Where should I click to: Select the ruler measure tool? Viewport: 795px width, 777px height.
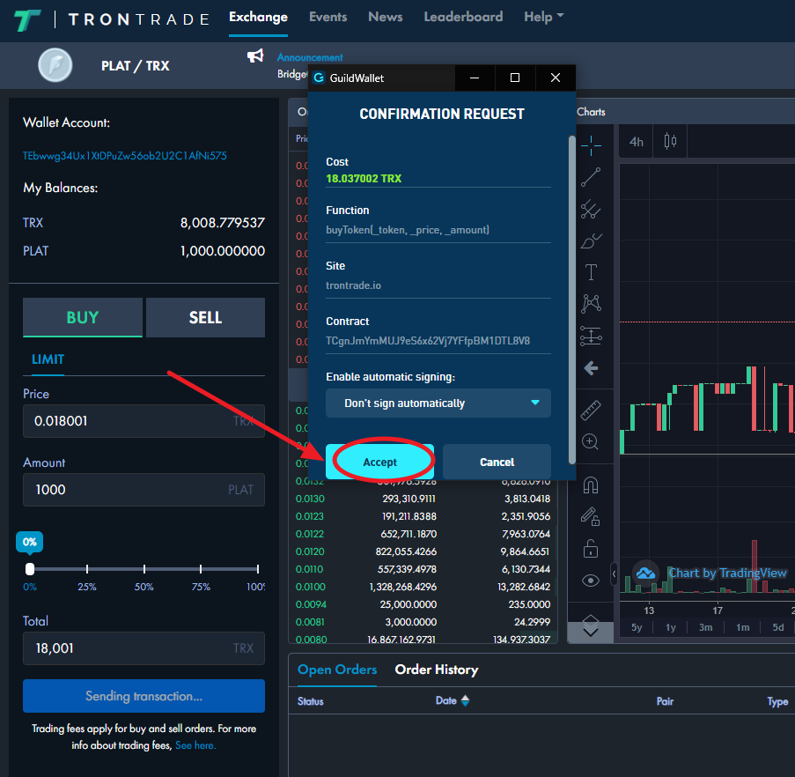(x=591, y=411)
